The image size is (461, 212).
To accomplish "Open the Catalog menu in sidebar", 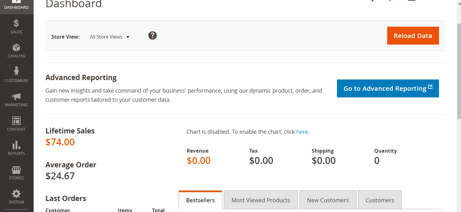I will [16, 51].
